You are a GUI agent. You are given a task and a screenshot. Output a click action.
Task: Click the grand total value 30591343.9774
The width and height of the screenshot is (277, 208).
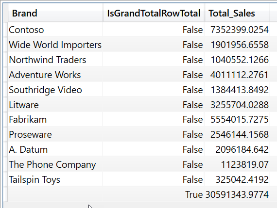tap(237, 194)
